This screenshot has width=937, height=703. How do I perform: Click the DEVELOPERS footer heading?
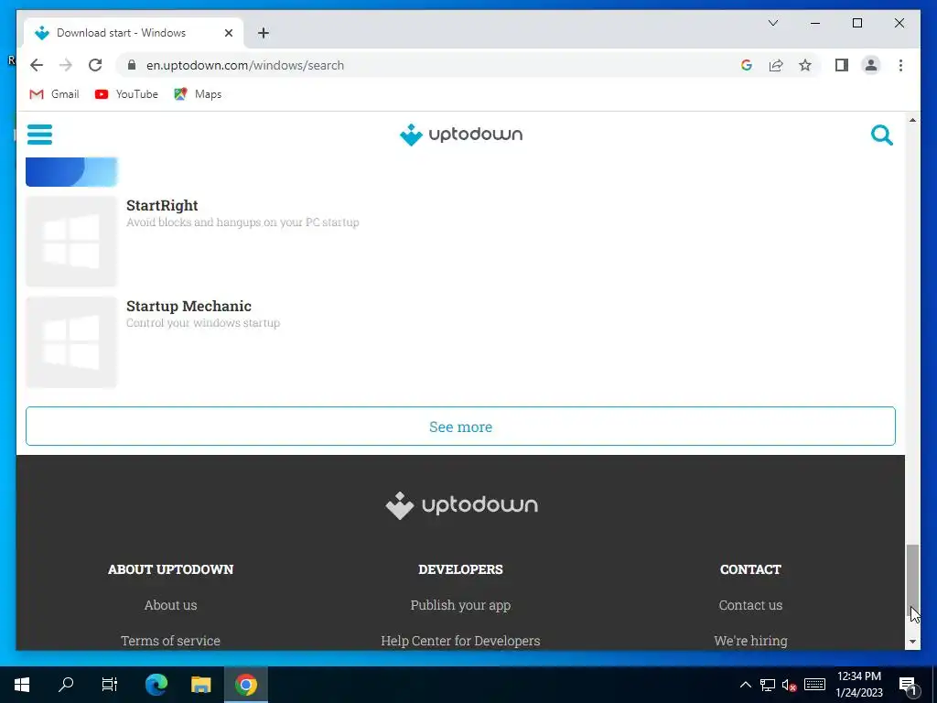click(460, 569)
